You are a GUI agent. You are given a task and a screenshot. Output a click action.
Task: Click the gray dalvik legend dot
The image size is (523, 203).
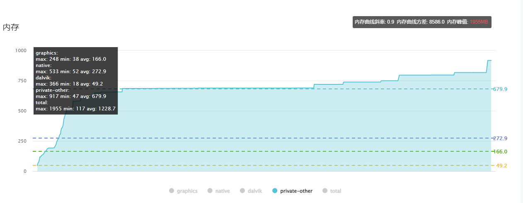tap(242, 191)
